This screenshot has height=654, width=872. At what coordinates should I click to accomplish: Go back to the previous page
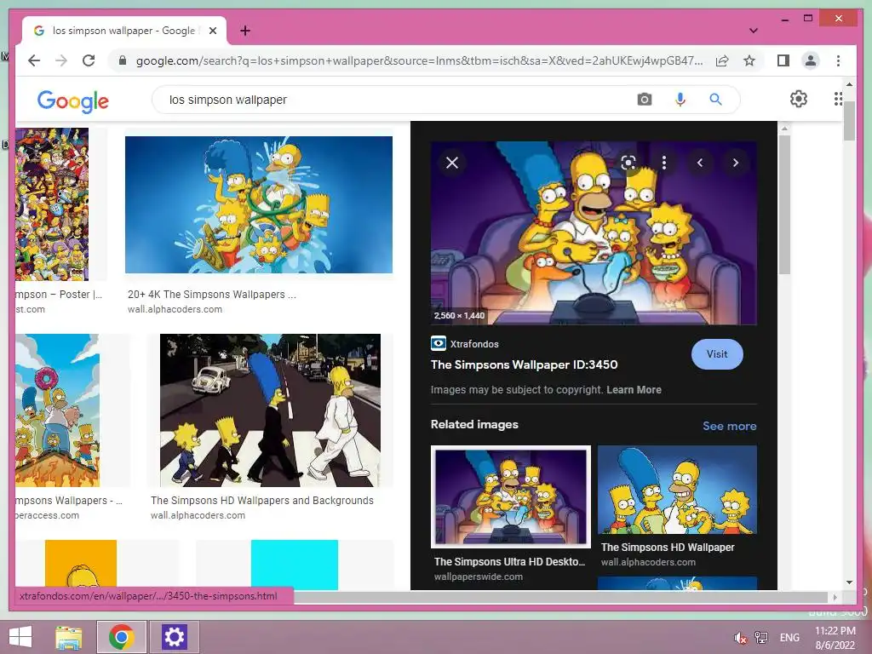[34, 60]
